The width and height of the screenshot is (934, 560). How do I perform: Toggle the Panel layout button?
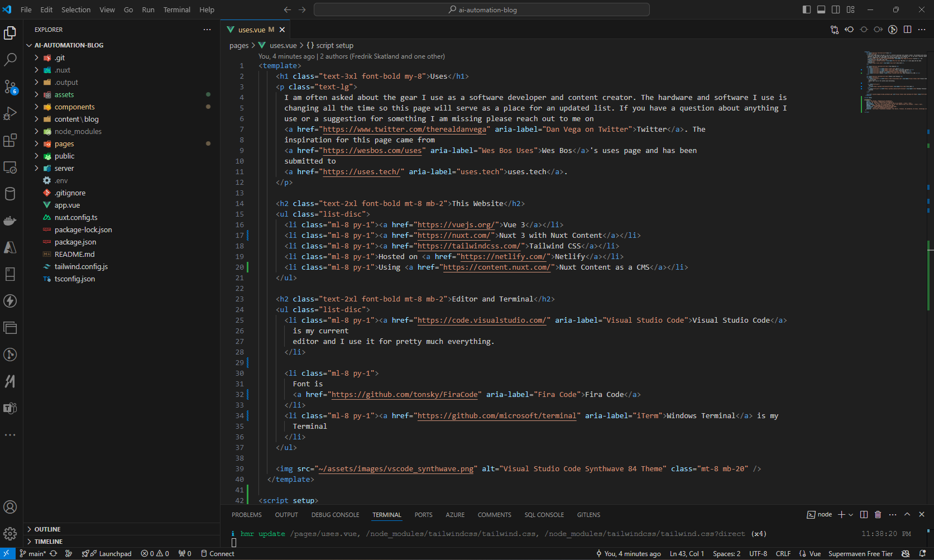[x=821, y=9]
